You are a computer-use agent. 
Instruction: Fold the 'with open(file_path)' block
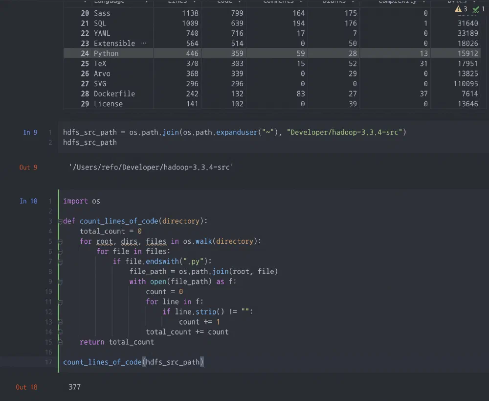(60, 282)
